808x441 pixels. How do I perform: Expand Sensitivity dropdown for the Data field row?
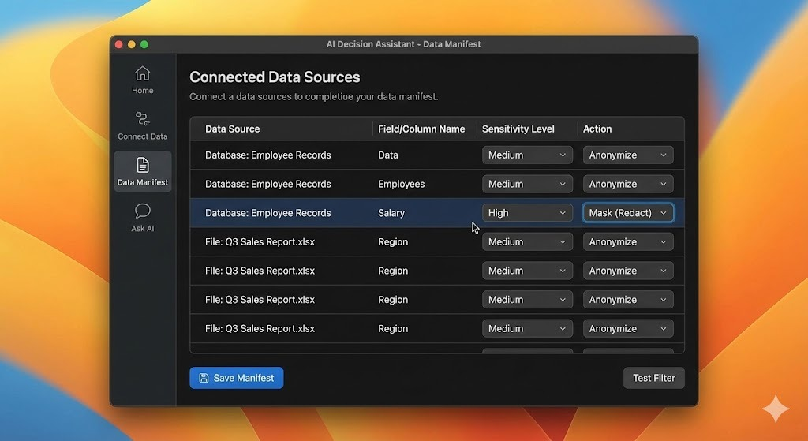(526, 155)
